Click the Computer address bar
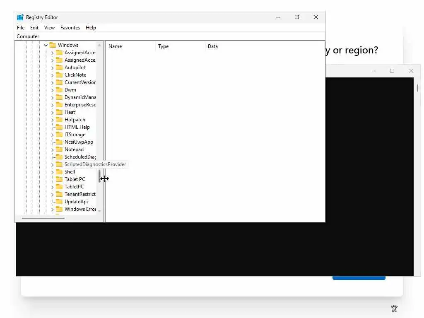Viewport: 424px width, 318px height. [170, 36]
